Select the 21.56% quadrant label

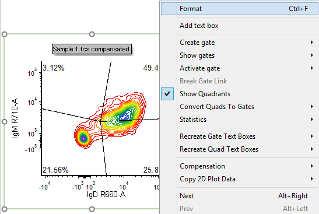coord(55,170)
